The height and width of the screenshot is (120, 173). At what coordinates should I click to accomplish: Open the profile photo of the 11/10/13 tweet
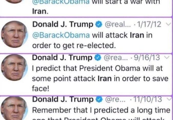pos(14,108)
